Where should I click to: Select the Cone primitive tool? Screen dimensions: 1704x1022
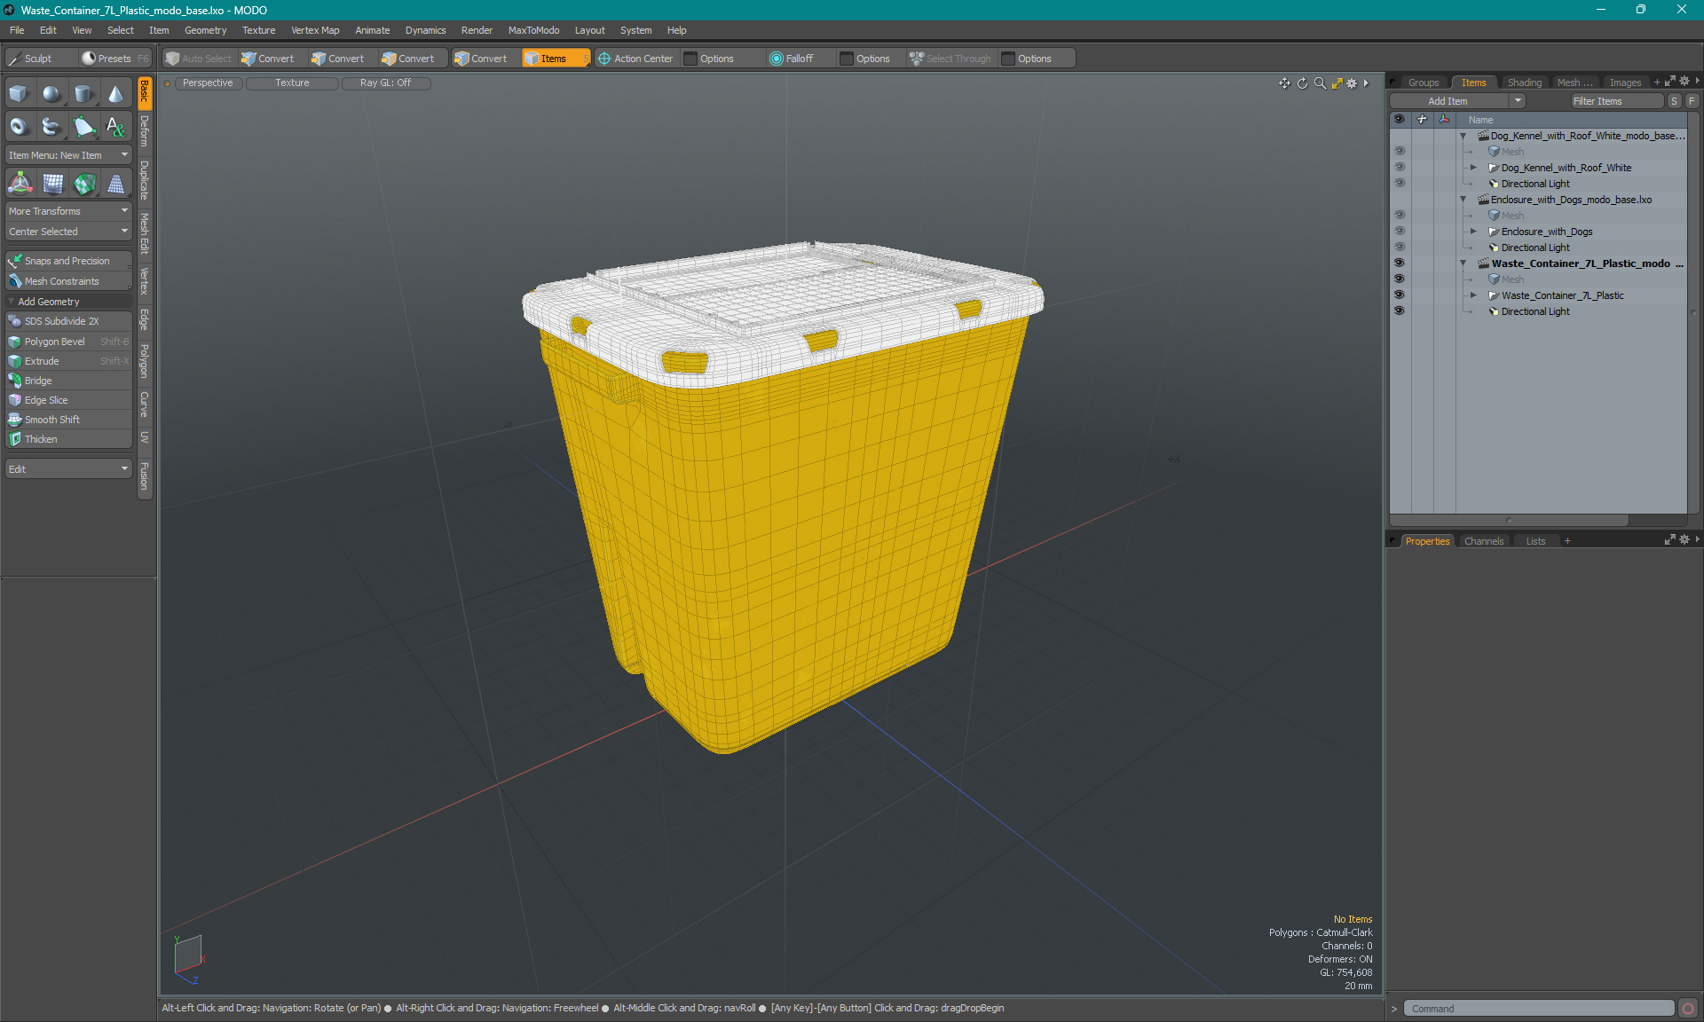115,94
